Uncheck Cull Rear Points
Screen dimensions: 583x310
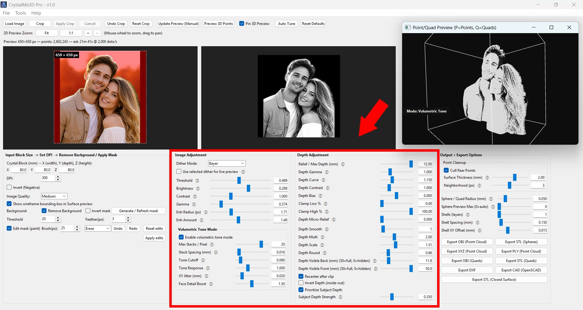pos(446,170)
